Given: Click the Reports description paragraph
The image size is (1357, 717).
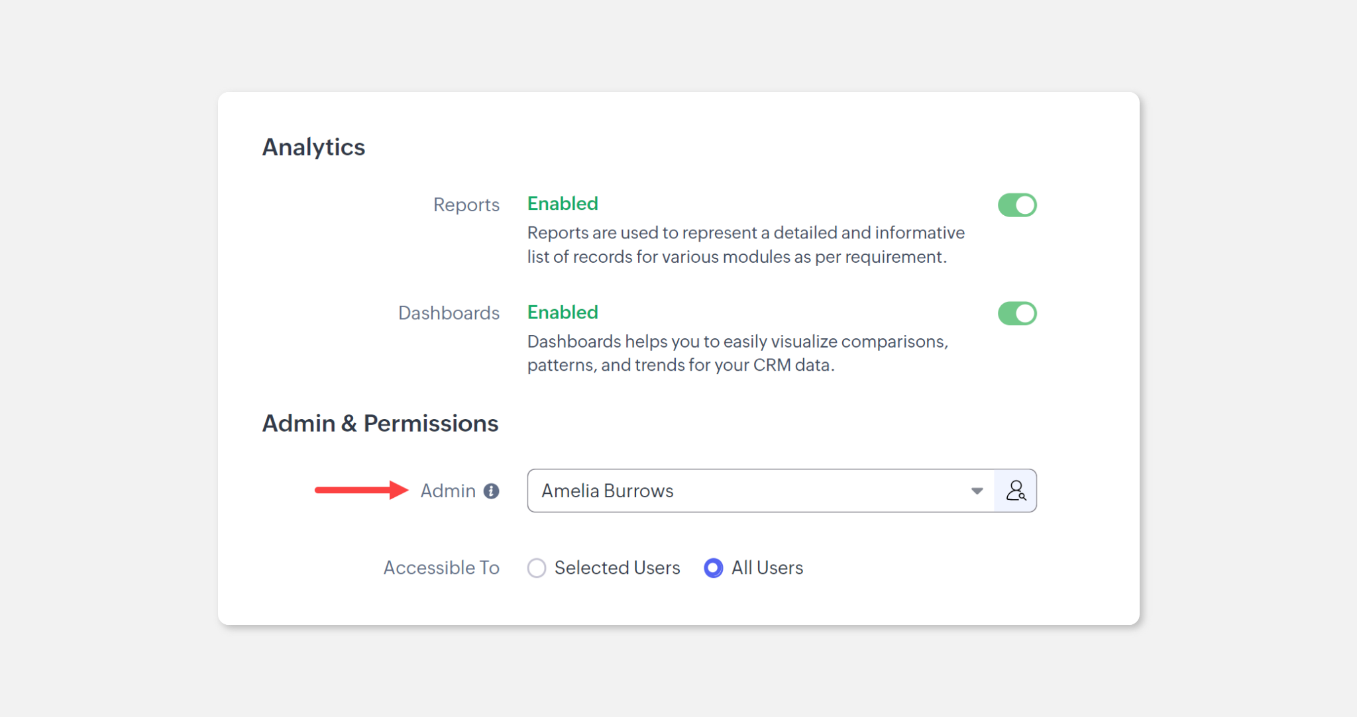Looking at the screenshot, I should click(745, 244).
